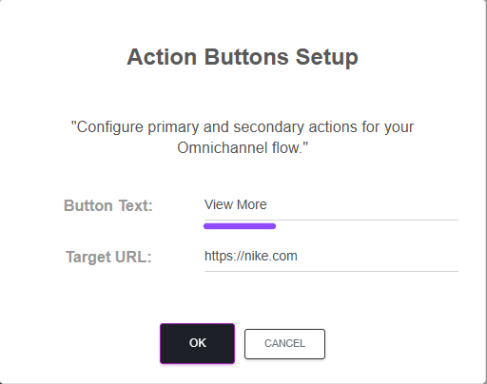Click blank space right of View More in its field
This screenshot has height=384, width=487.
(x=361, y=205)
